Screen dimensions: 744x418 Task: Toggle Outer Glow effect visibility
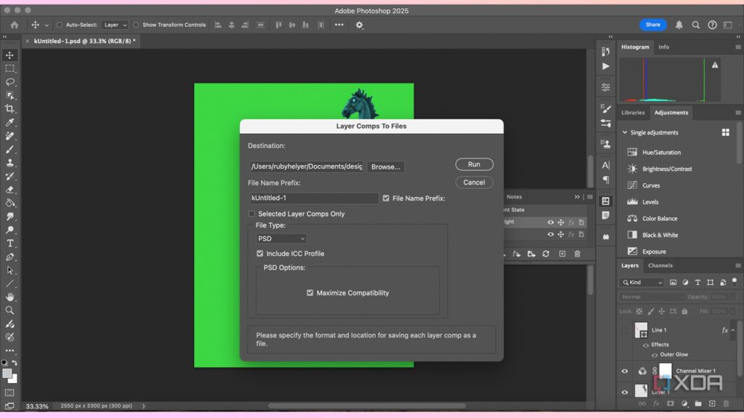tap(655, 355)
